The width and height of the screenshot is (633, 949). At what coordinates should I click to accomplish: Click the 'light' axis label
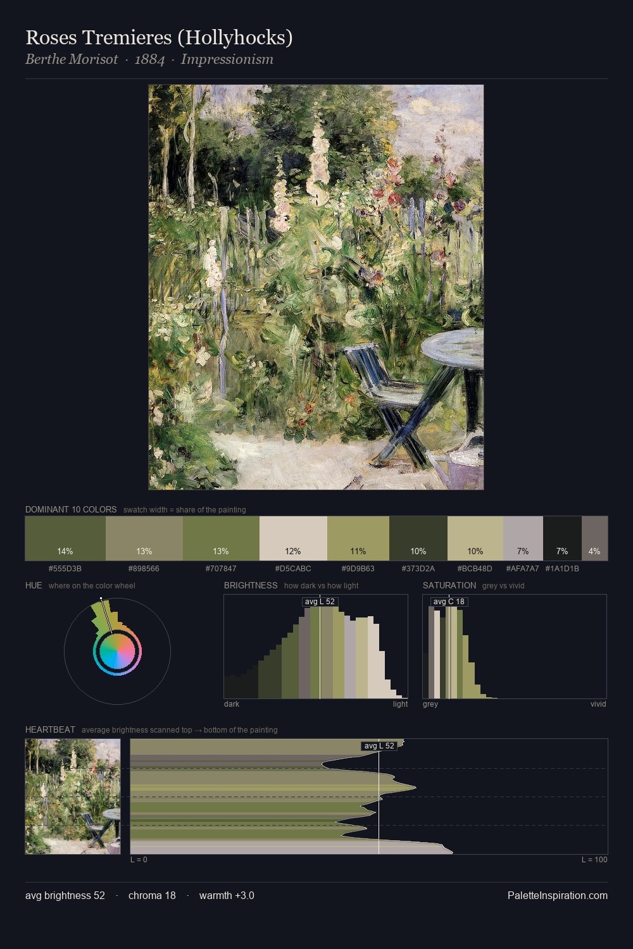coord(400,704)
